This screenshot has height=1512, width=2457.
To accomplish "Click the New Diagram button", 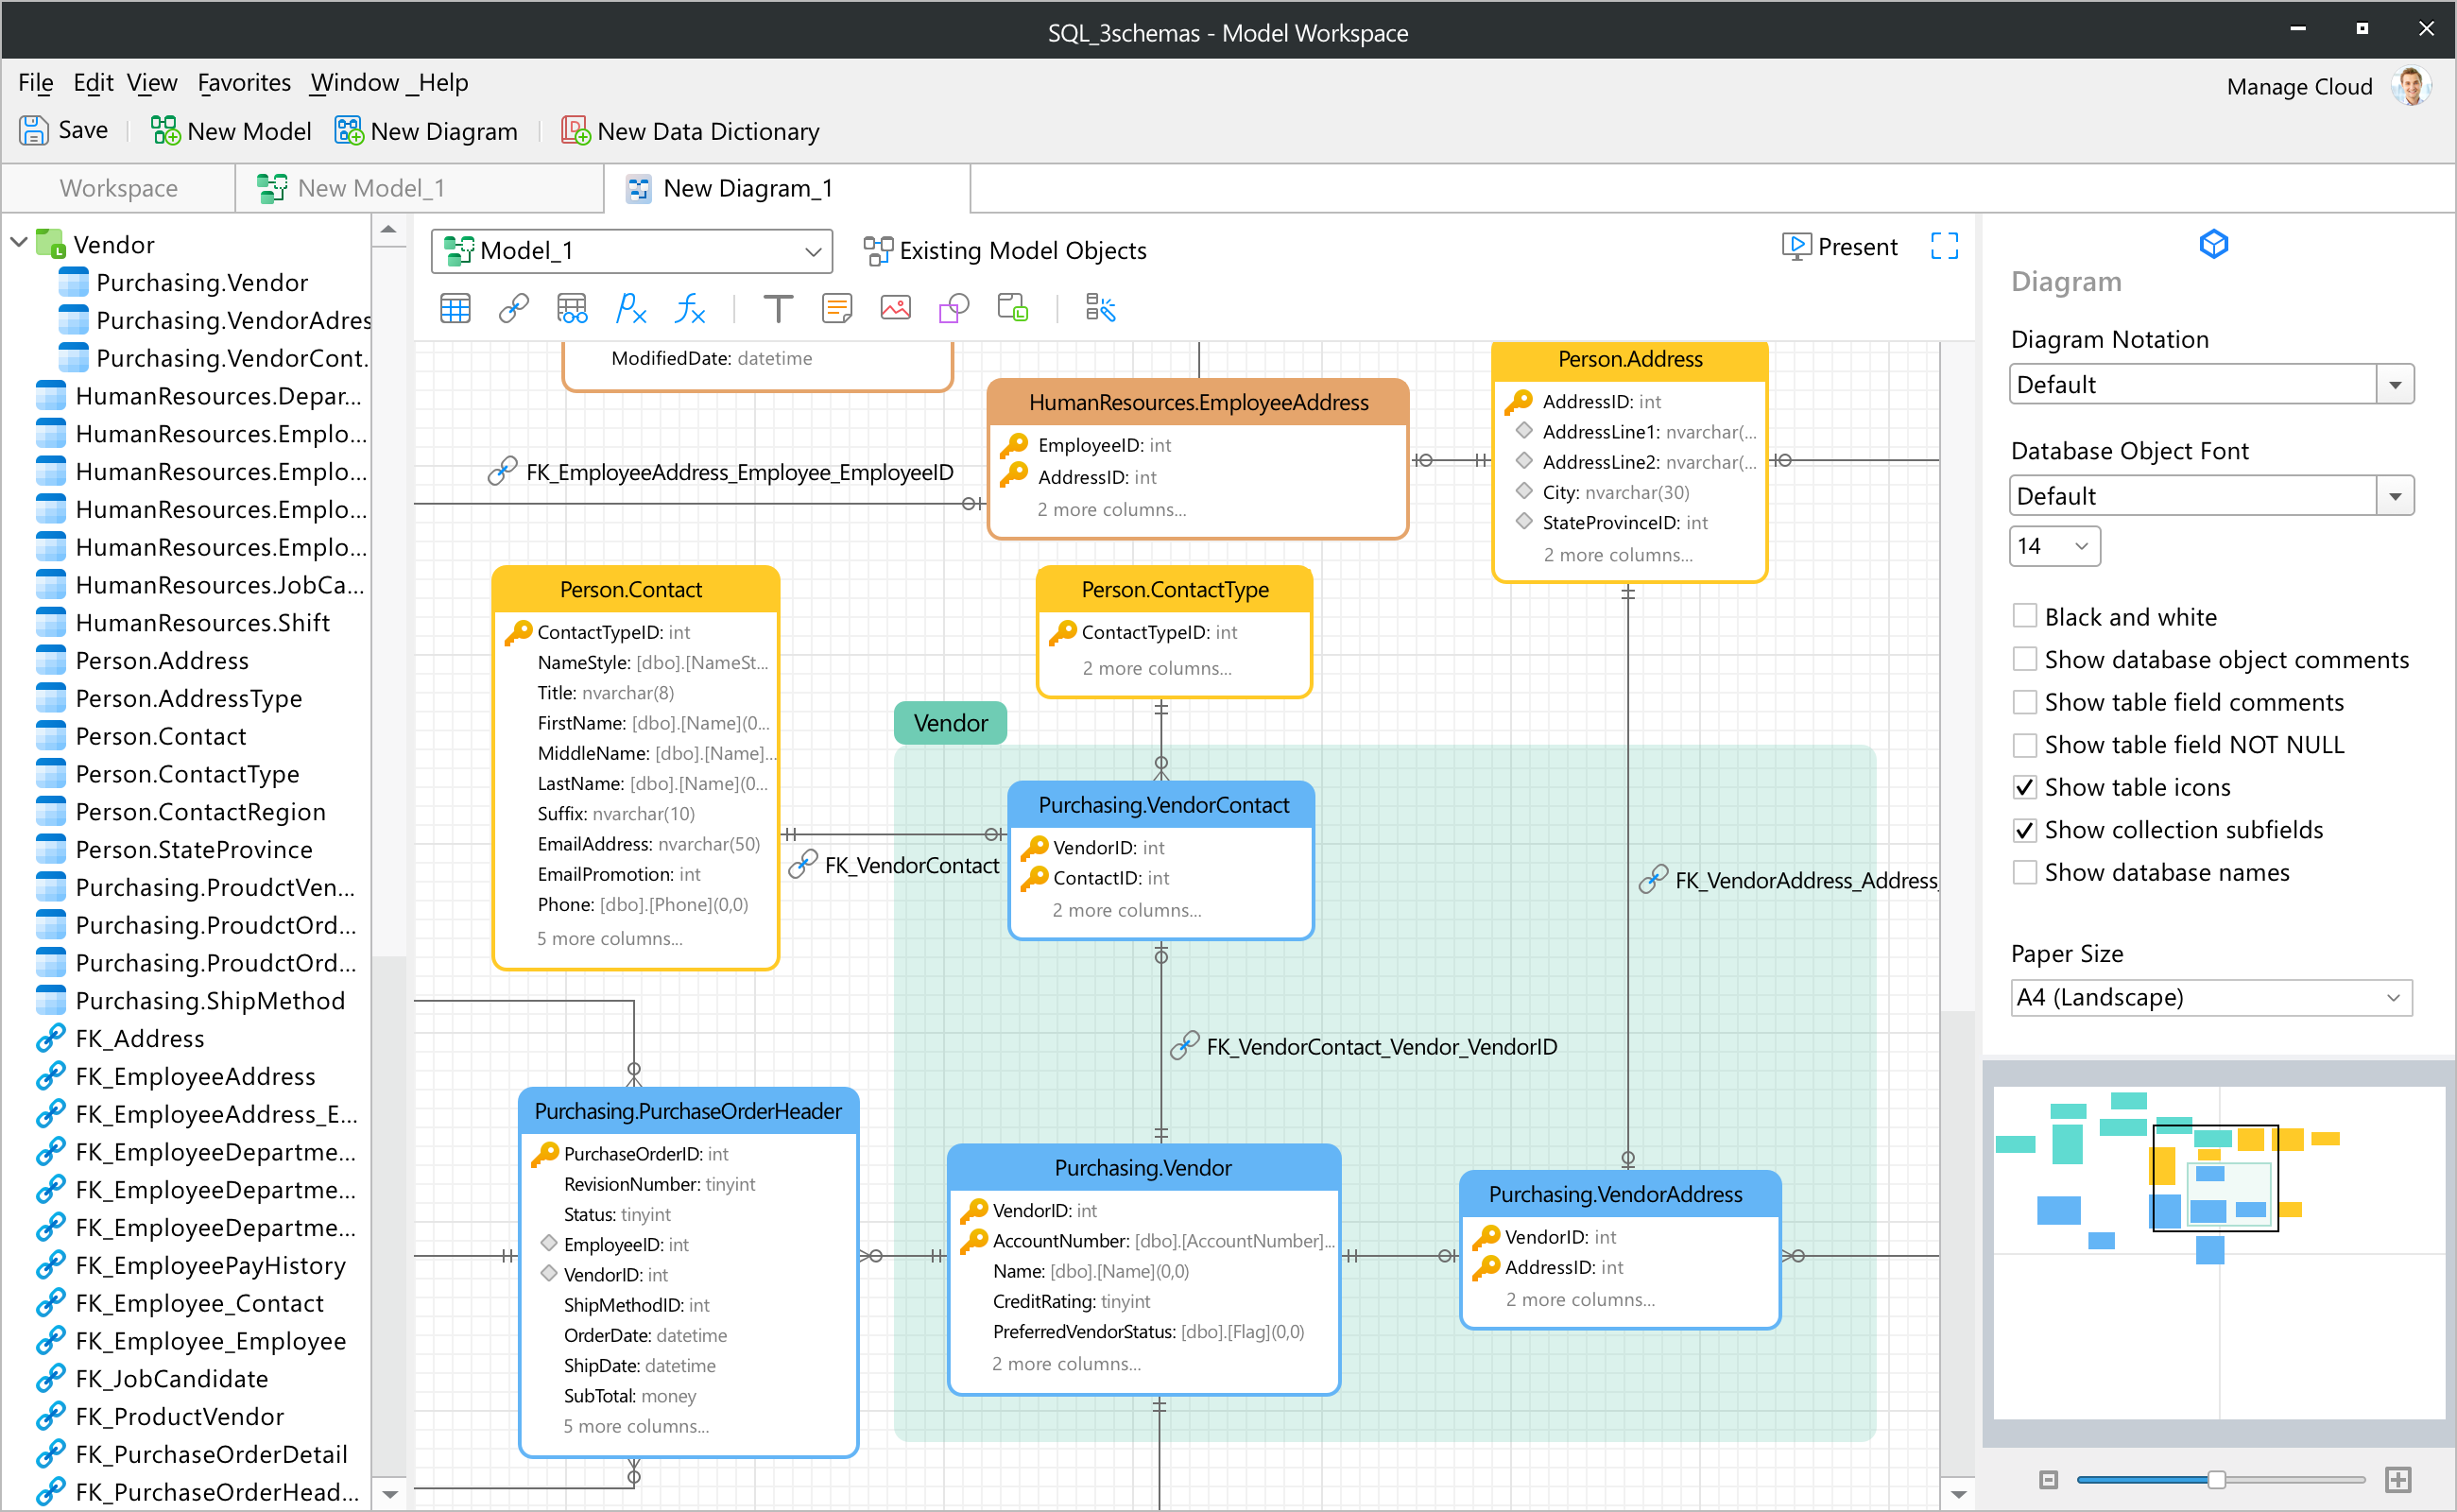I will 426,131.
